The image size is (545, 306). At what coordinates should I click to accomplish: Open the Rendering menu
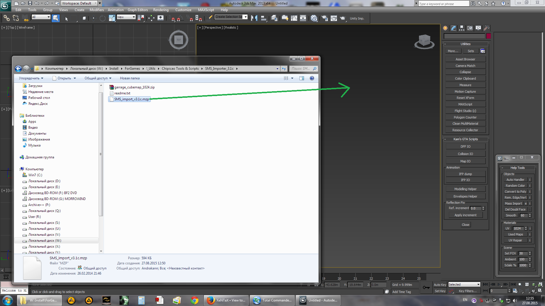pos(161,10)
